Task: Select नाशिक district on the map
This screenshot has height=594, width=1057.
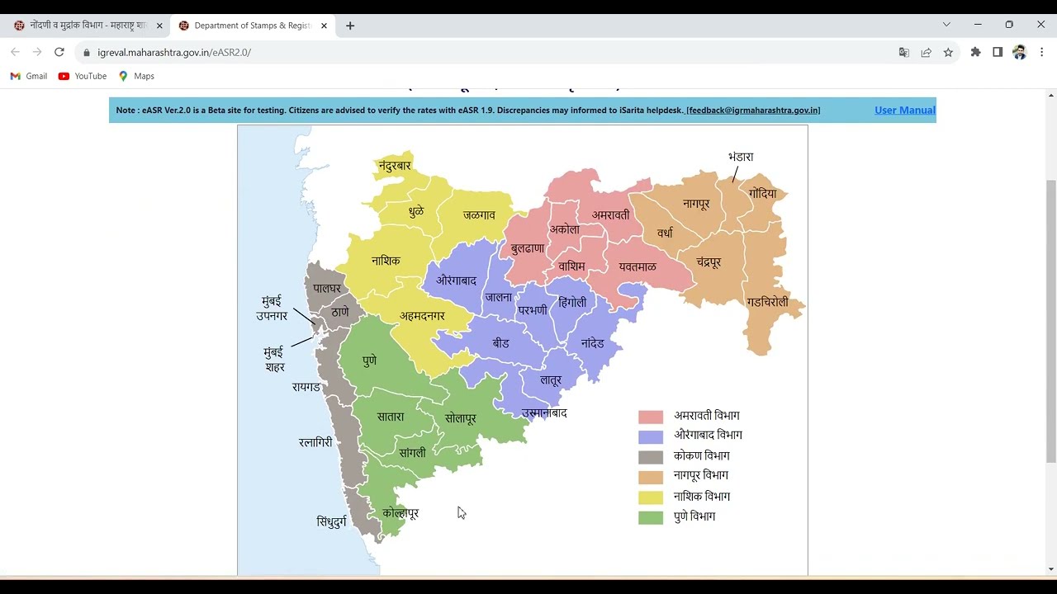Action: click(385, 261)
